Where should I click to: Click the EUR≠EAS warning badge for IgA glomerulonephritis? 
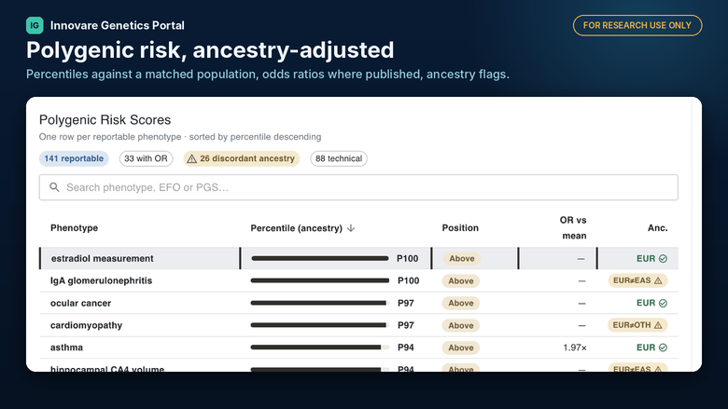click(637, 280)
